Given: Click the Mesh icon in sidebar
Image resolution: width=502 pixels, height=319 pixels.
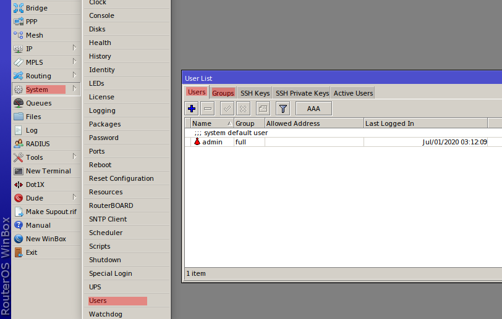Looking at the screenshot, I should [x=19, y=35].
